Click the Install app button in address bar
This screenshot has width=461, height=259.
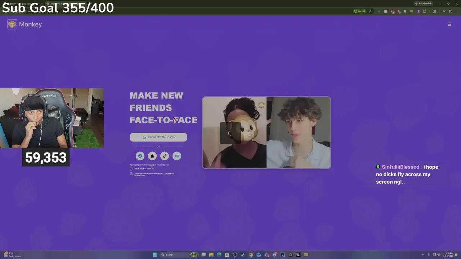[359, 11]
